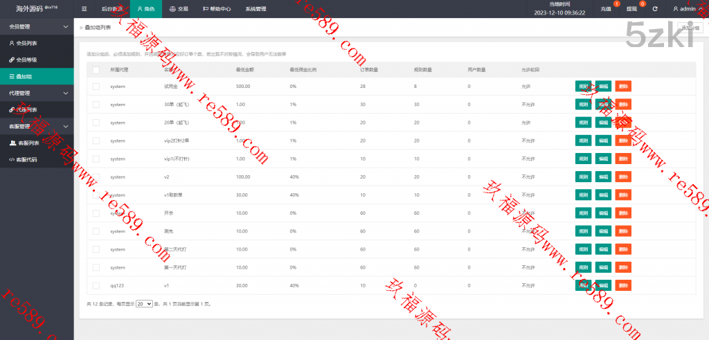
Task: Click the hamburger sidebar collapse icon
Action: [84, 9]
